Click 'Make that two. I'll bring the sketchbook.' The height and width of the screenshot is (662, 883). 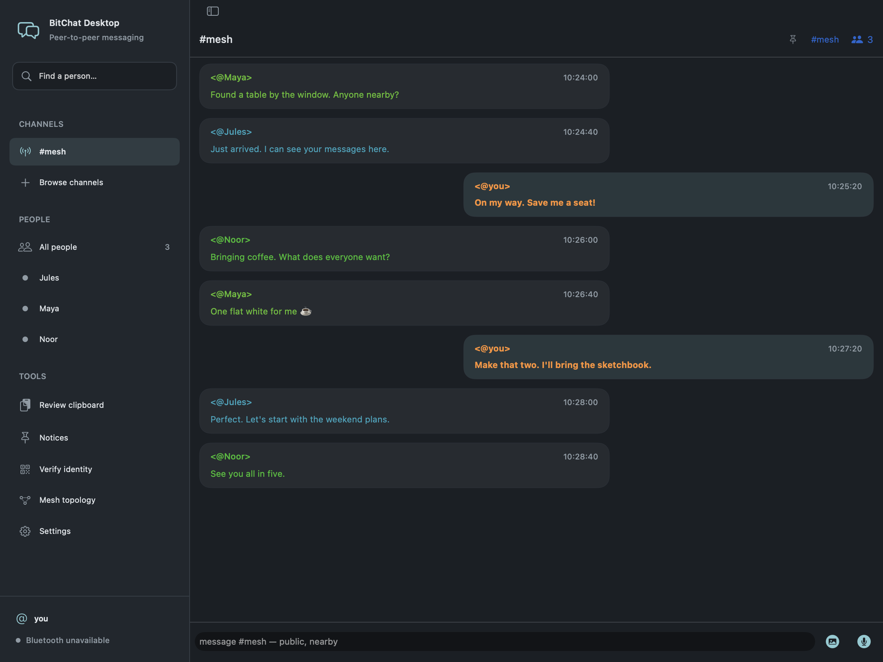[563, 365]
